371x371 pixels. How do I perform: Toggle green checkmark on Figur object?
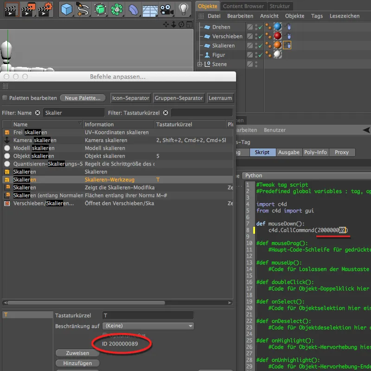(x=260, y=55)
